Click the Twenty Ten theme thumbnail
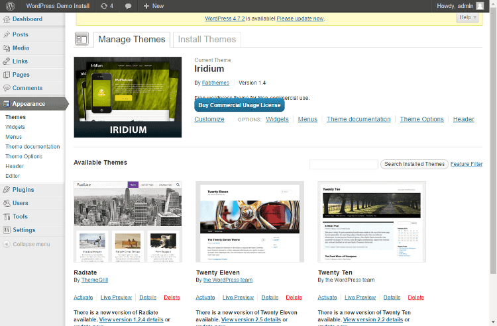Image resolution: width=497 pixels, height=326 pixels. point(372,222)
